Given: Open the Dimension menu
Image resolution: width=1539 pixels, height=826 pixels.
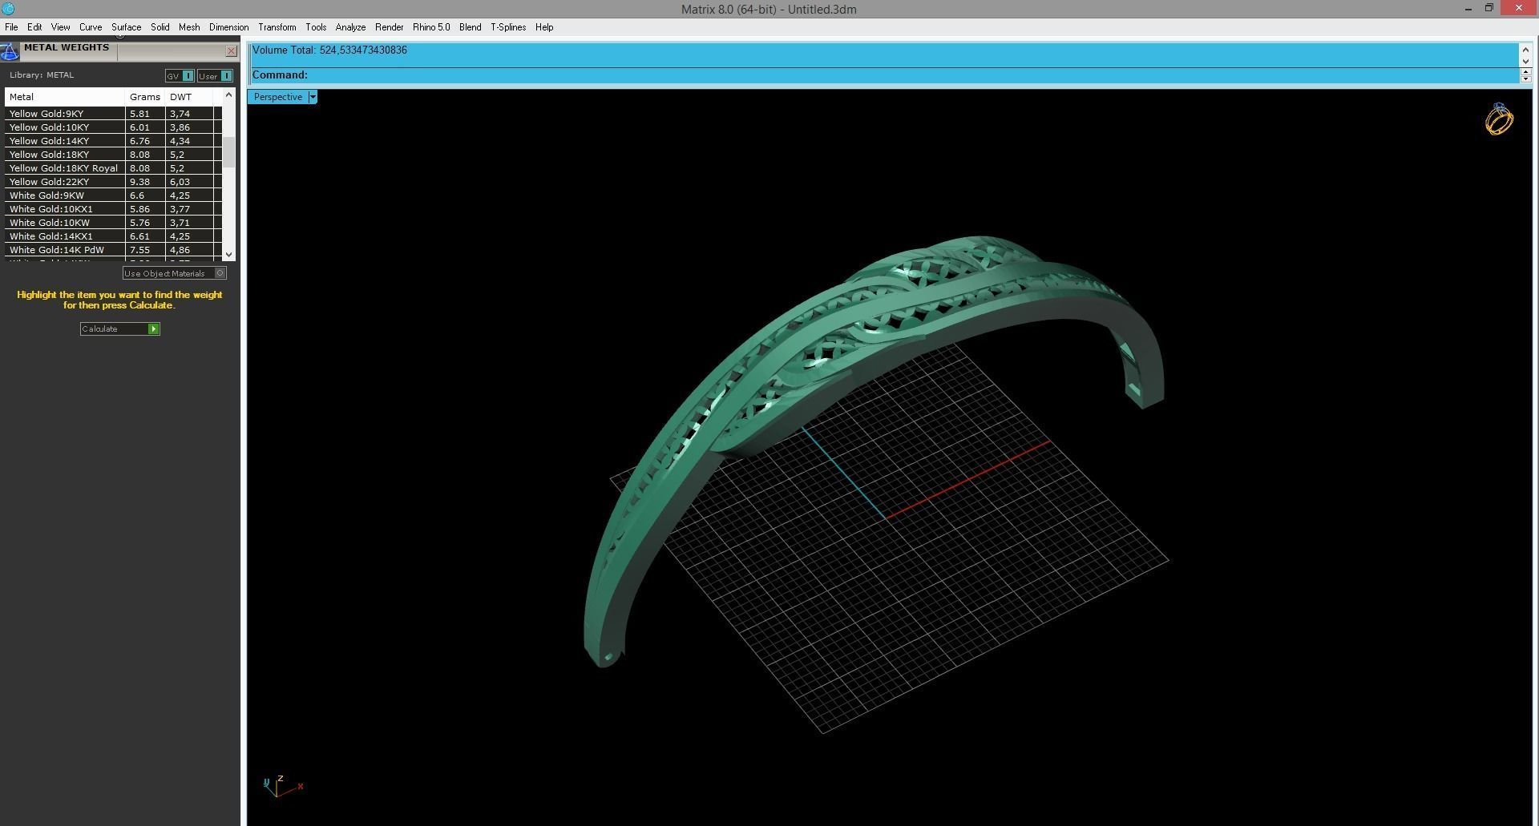Looking at the screenshot, I should [228, 27].
